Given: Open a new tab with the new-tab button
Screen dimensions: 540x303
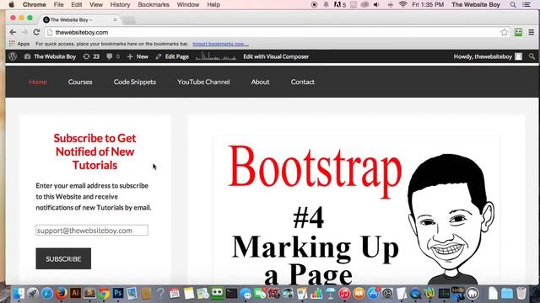Looking at the screenshot, I should coord(129,20).
